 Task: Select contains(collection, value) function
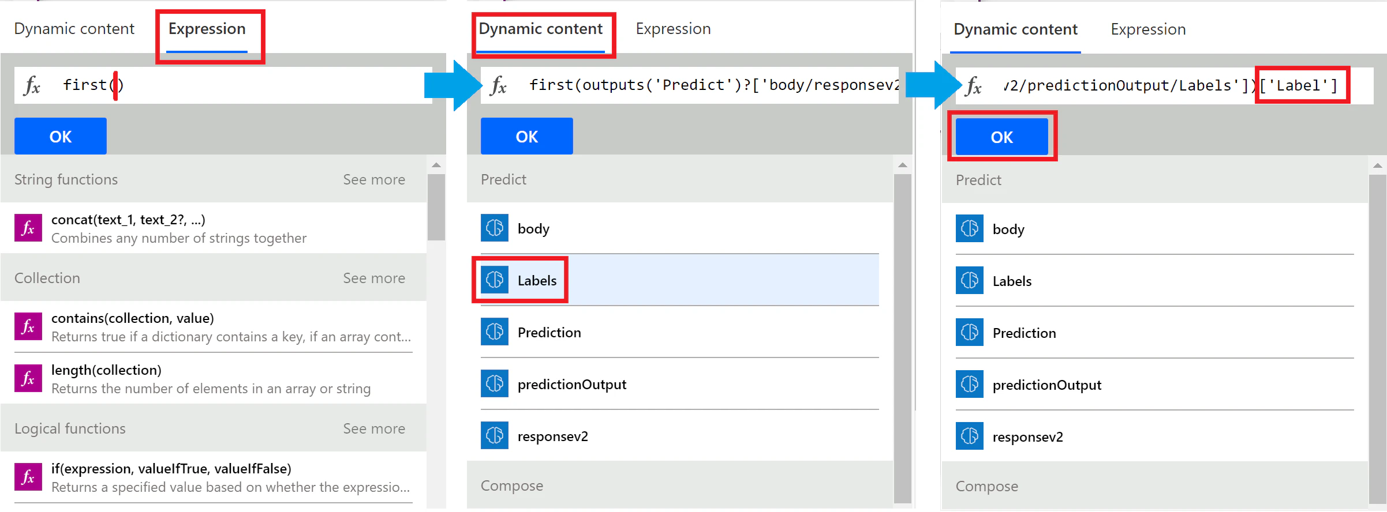click(x=214, y=326)
